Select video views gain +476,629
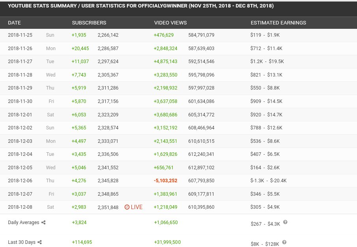 [x=164, y=35]
